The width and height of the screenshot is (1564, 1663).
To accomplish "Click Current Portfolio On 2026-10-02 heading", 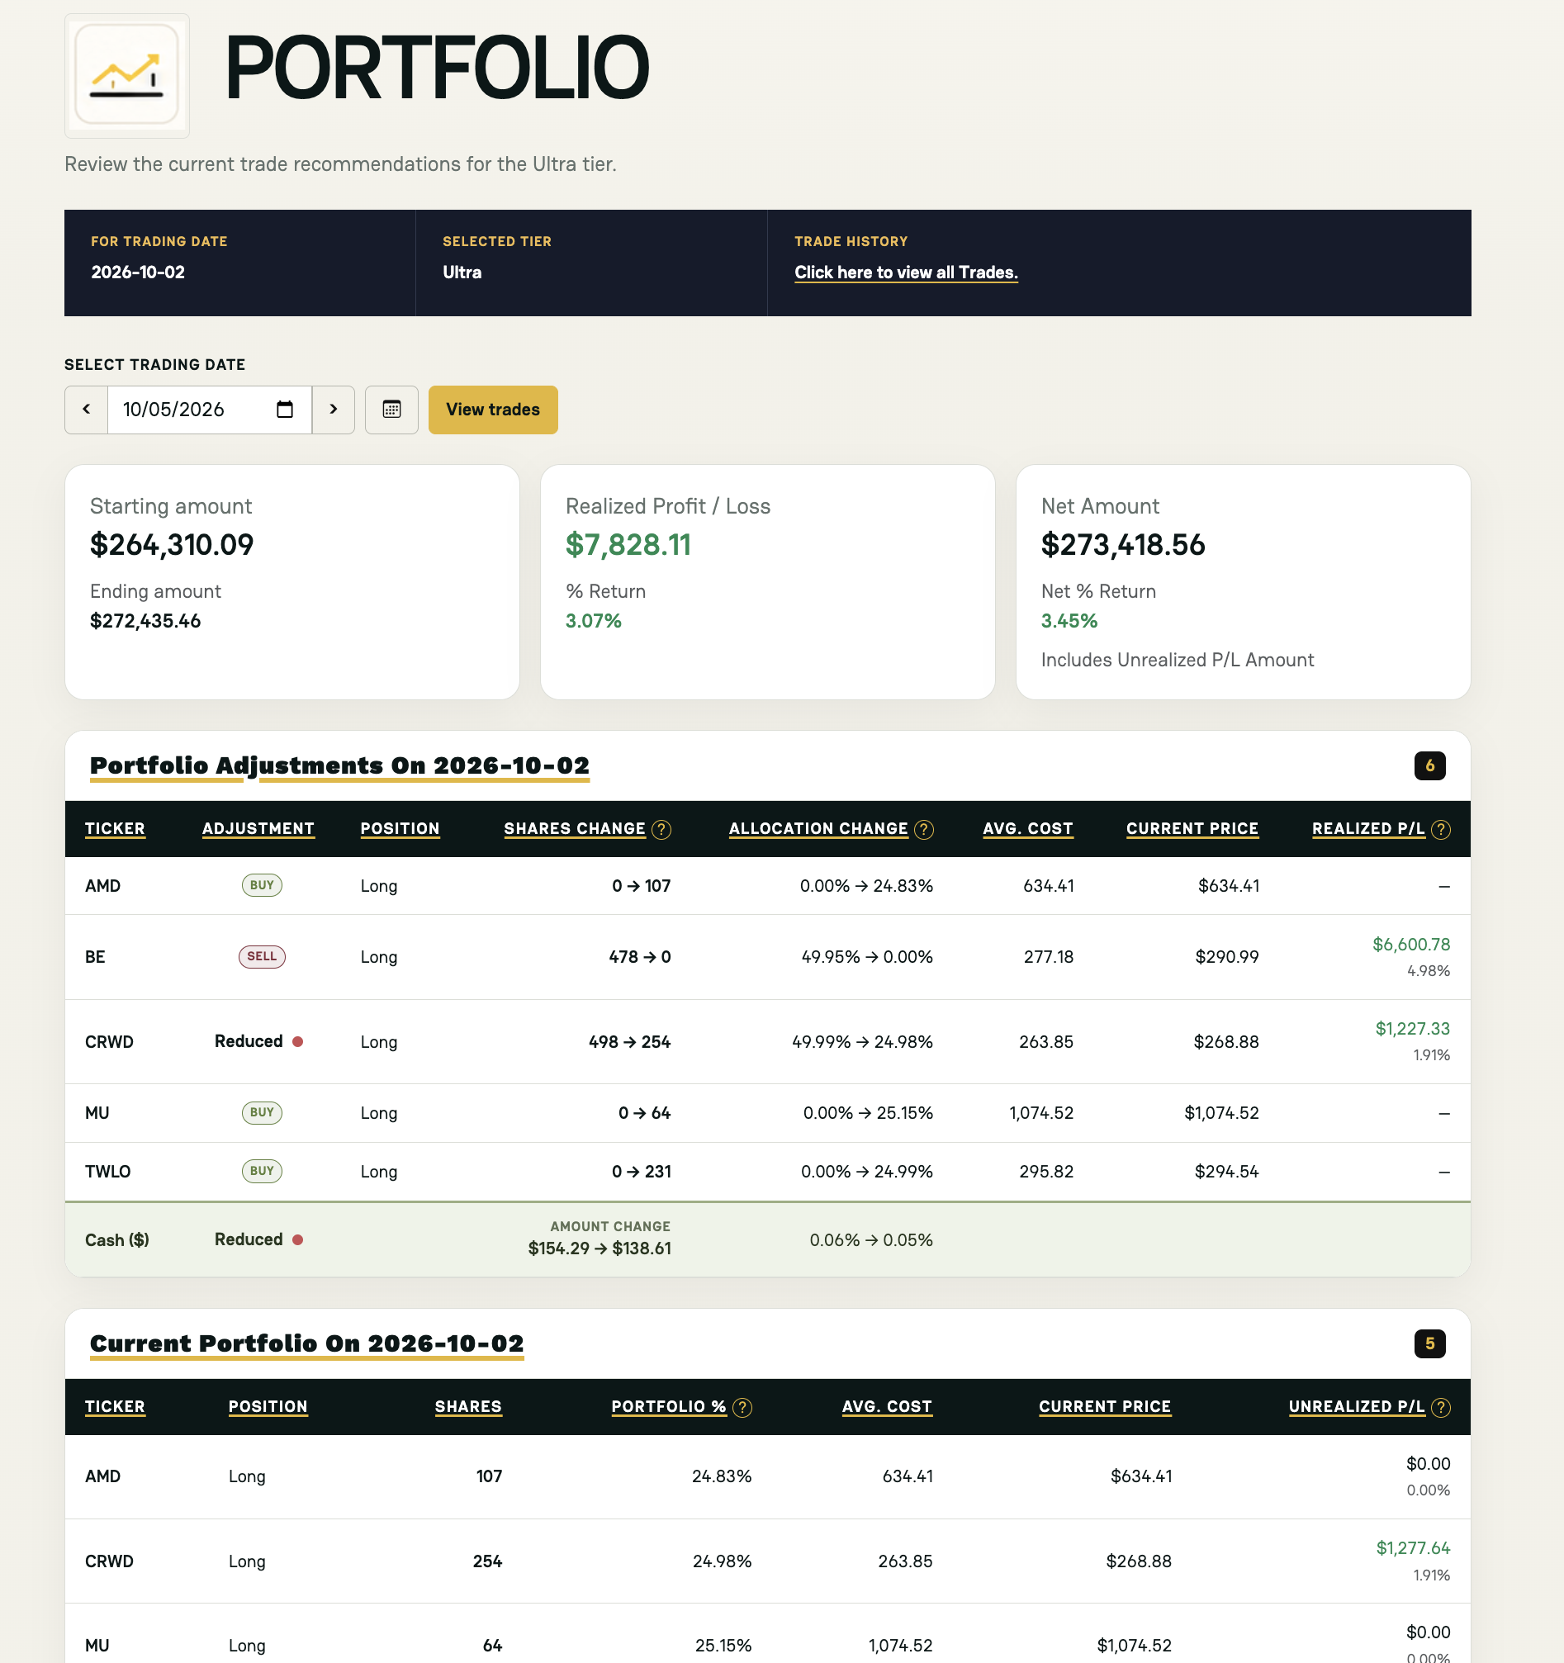I will tap(307, 1344).
